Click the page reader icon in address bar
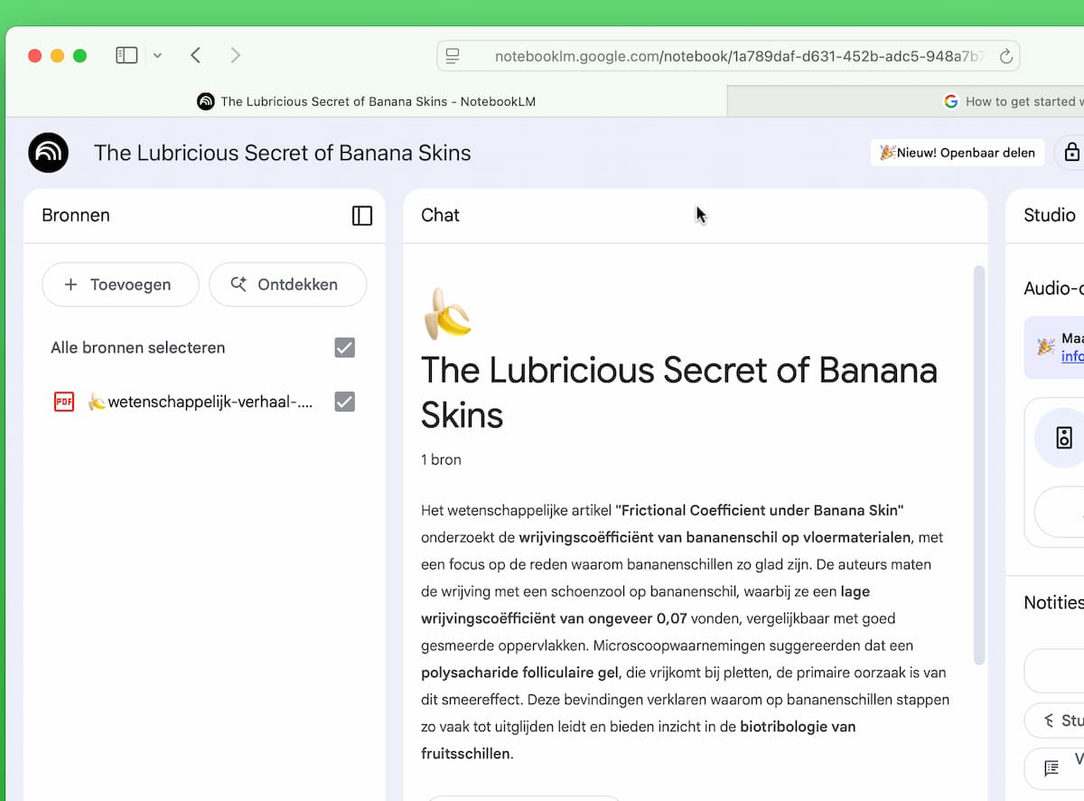The height and width of the screenshot is (801, 1084). [453, 56]
